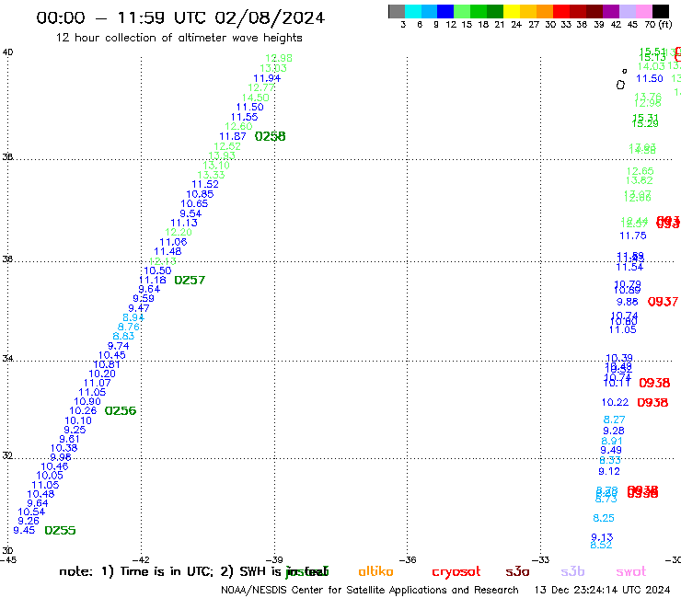Click the green time stamp 0257
Viewport: 681px width, 598px height.
click(190, 280)
